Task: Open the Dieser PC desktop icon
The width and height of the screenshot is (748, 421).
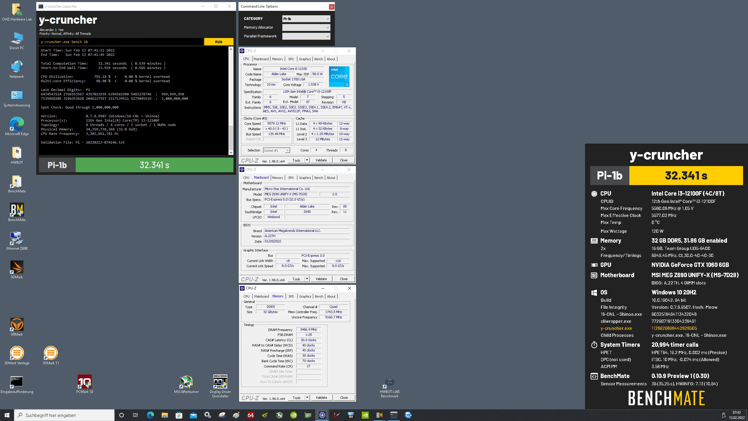Action: click(17, 41)
